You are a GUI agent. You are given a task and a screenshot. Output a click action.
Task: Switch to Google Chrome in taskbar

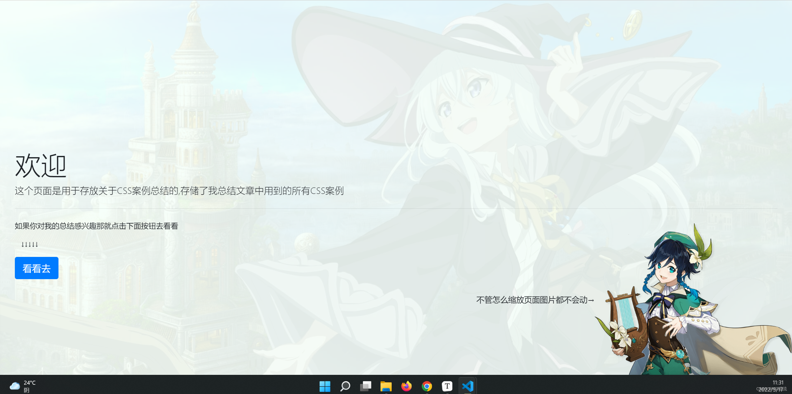pos(427,386)
